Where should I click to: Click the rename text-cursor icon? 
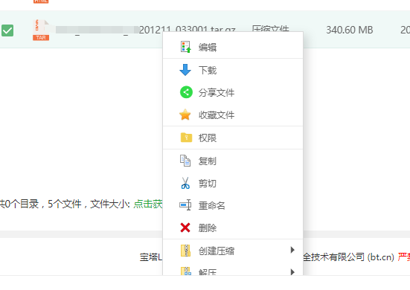[185, 204]
